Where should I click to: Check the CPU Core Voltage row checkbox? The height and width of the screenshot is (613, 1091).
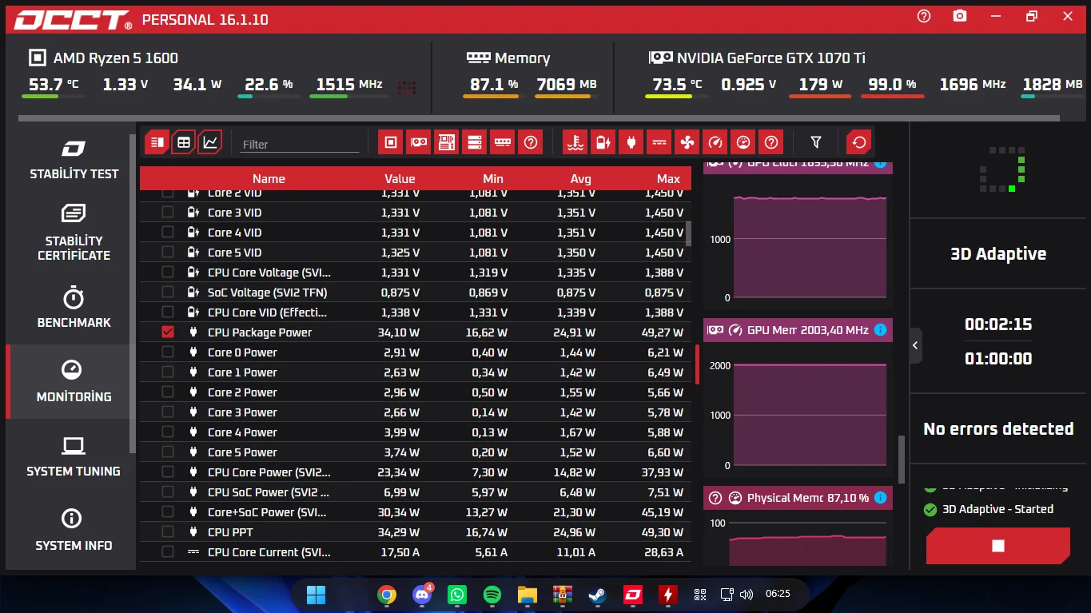(x=168, y=272)
